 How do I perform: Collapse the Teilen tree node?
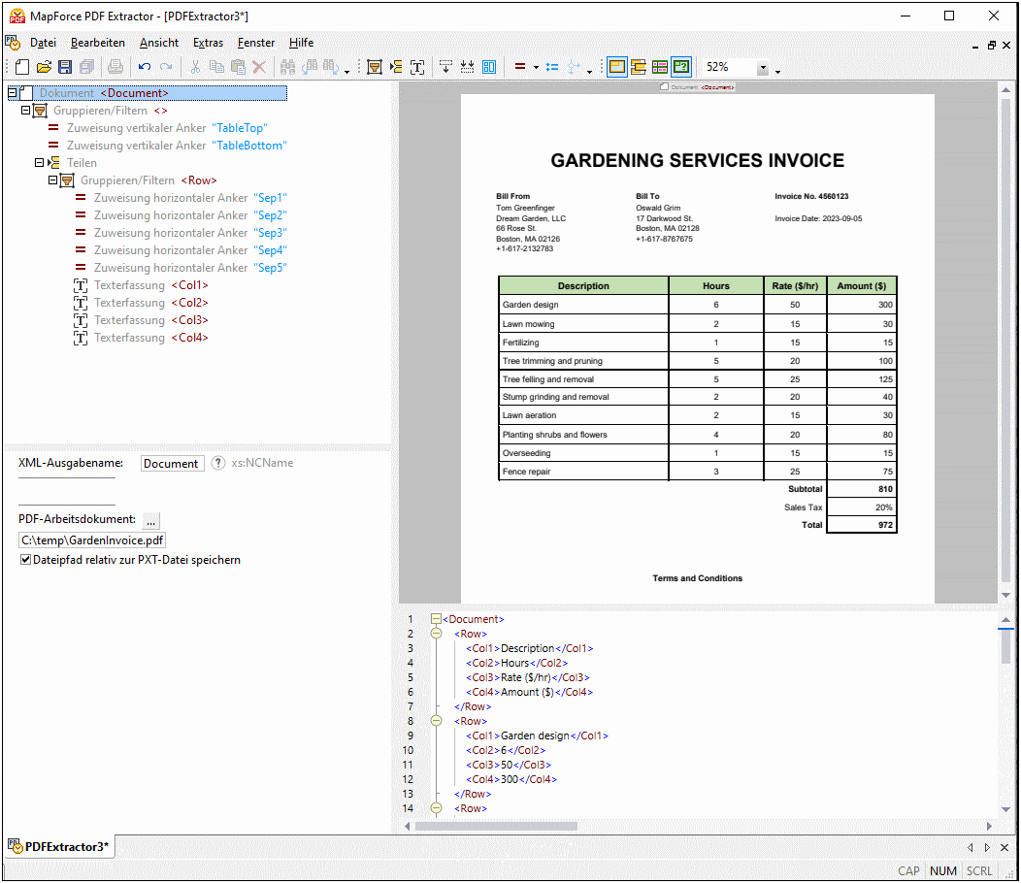[x=39, y=163]
